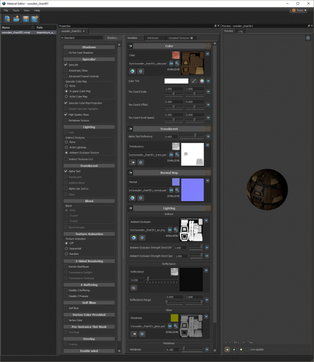Sort by Name column header

tap(18, 28)
